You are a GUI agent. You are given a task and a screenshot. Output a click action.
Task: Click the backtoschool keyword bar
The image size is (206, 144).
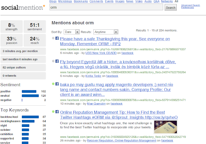(30, 117)
